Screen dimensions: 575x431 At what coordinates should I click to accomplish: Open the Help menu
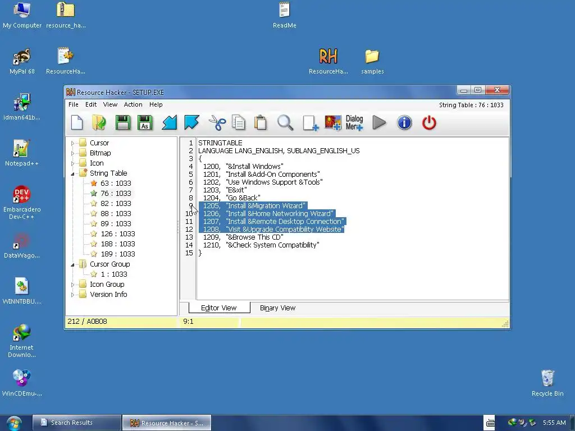tap(156, 104)
